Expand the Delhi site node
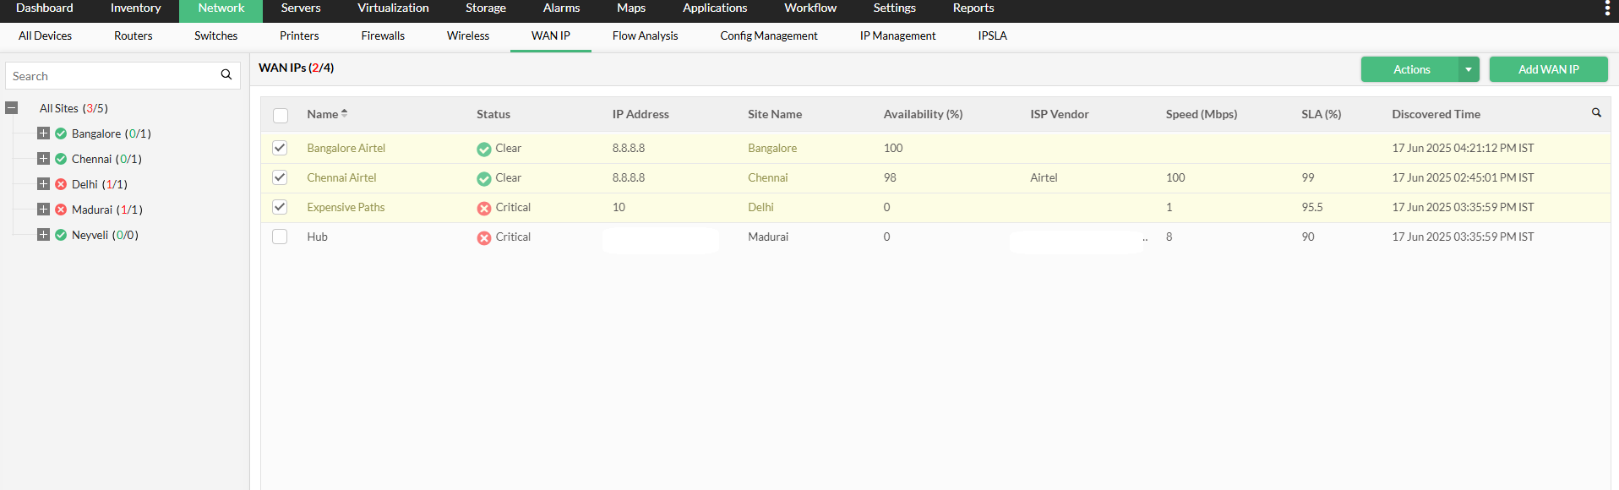 [x=43, y=183]
